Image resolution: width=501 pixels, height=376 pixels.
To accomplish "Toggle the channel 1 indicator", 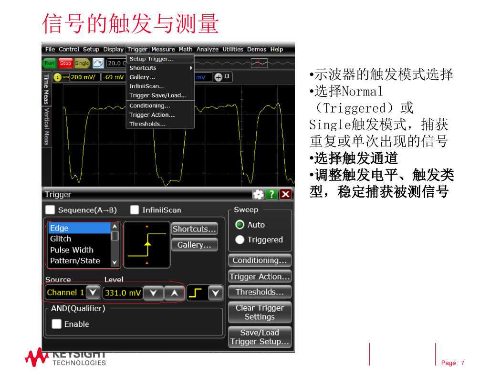I will (x=58, y=77).
